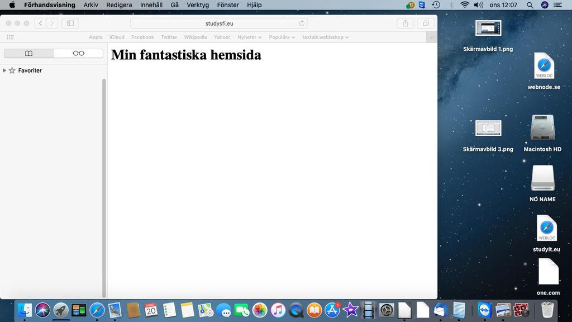The height and width of the screenshot is (322, 572).
Task: Switch to Reading List glasses tab
Action: click(x=78, y=53)
